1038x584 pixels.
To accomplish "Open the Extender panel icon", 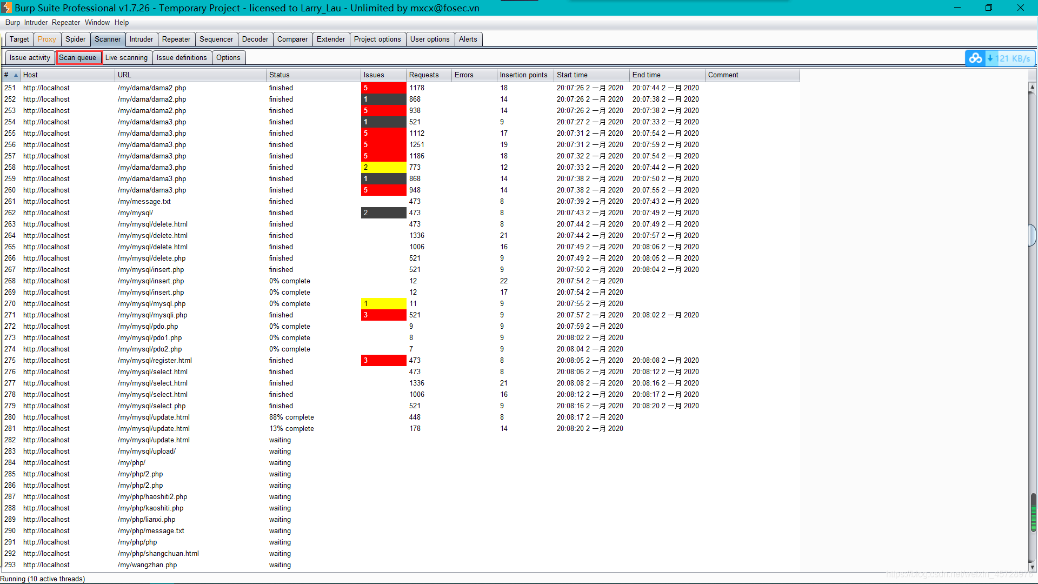I will 329,38.
